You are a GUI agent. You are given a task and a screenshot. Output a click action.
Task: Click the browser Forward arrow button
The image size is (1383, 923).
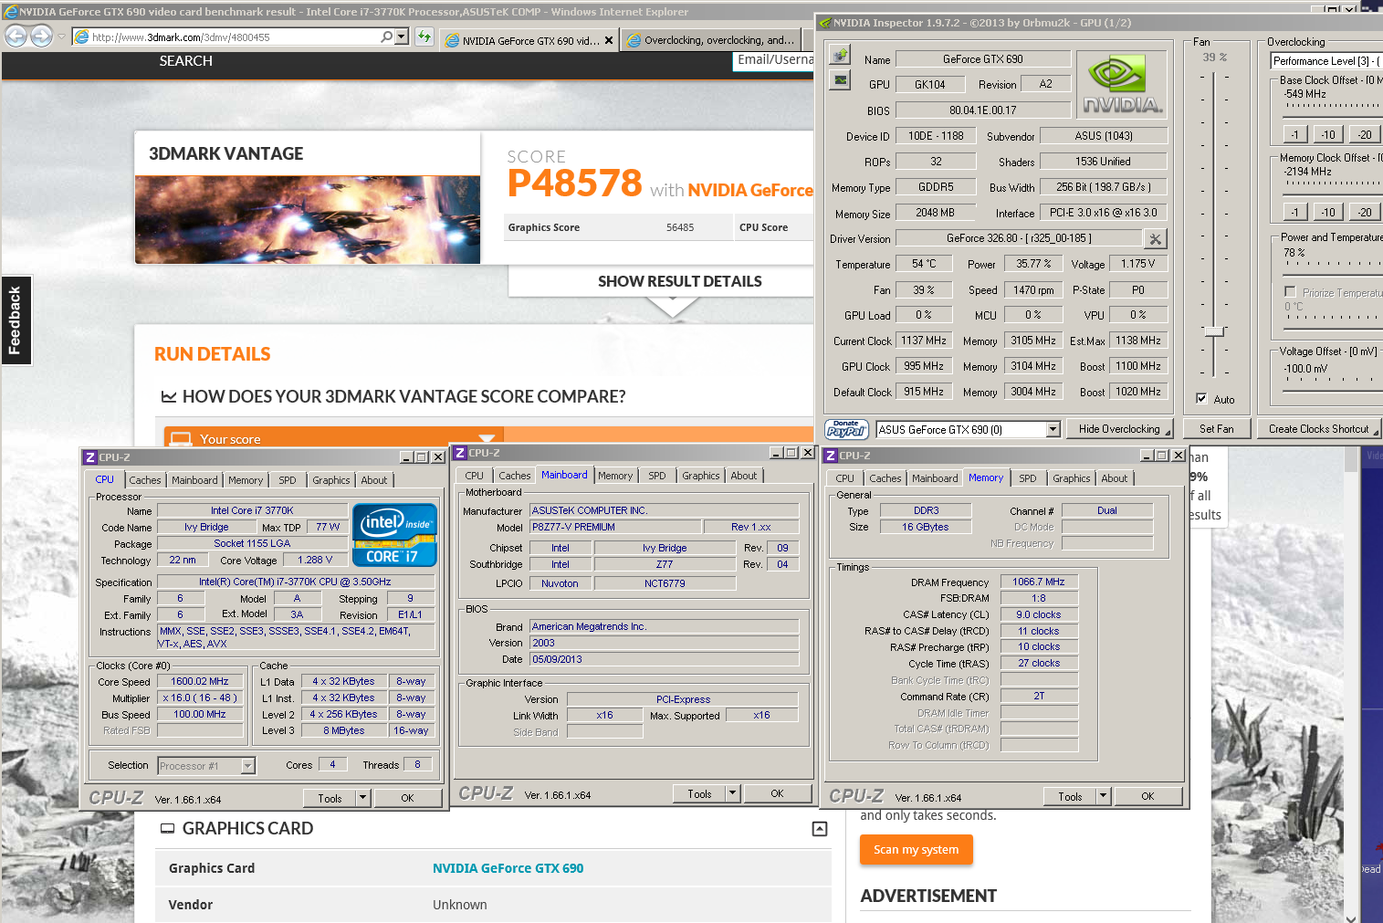point(41,36)
